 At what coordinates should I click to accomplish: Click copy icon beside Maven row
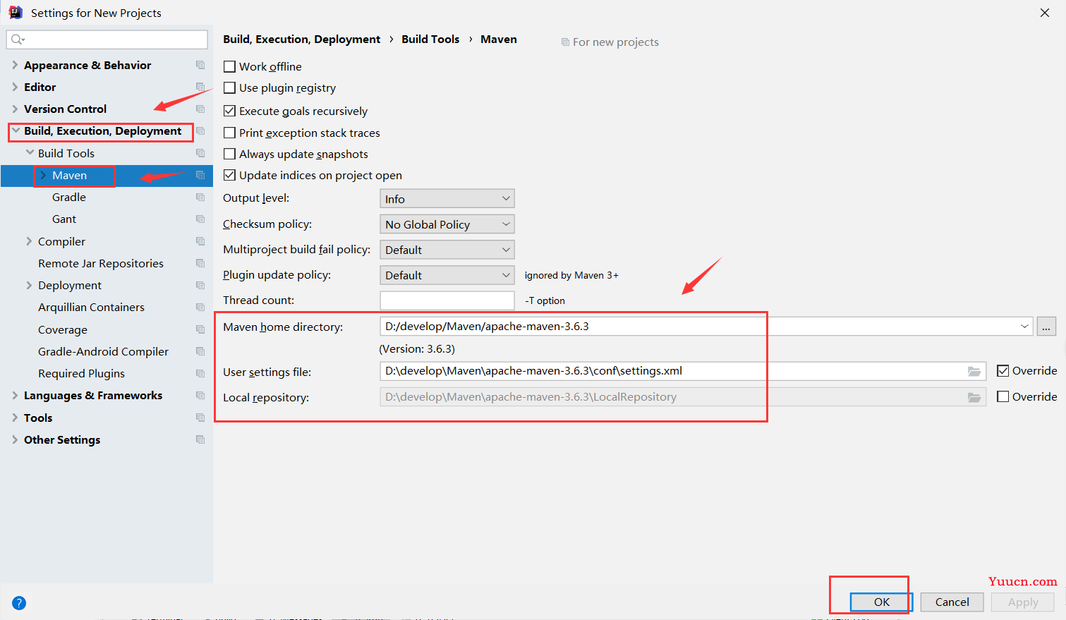[x=200, y=175]
